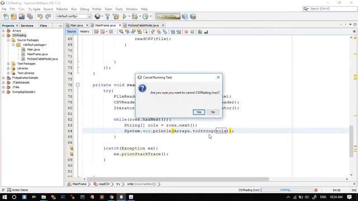Click the Debug Project toolbar icon
The height and width of the screenshot is (201, 358).
pyautogui.click(x=135, y=16)
